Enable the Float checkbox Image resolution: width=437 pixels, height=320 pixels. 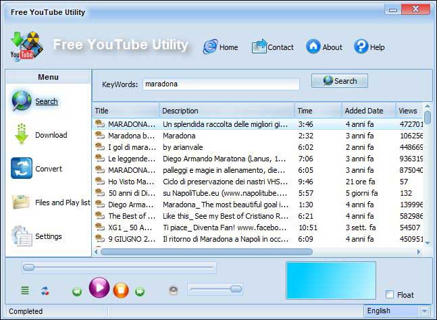pyautogui.click(x=390, y=294)
